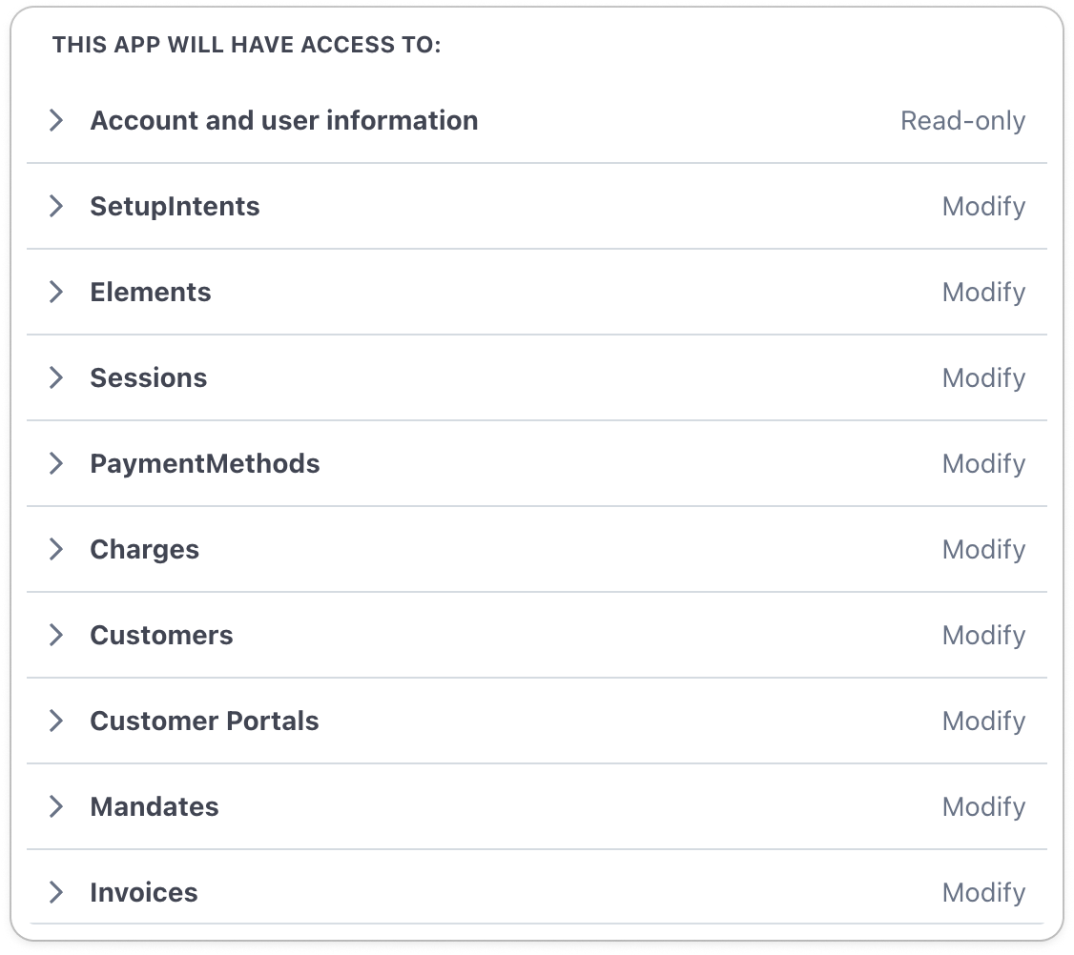Expand the Mandates chevron
The width and height of the screenshot is (1074, 955).
pos(57,806)
